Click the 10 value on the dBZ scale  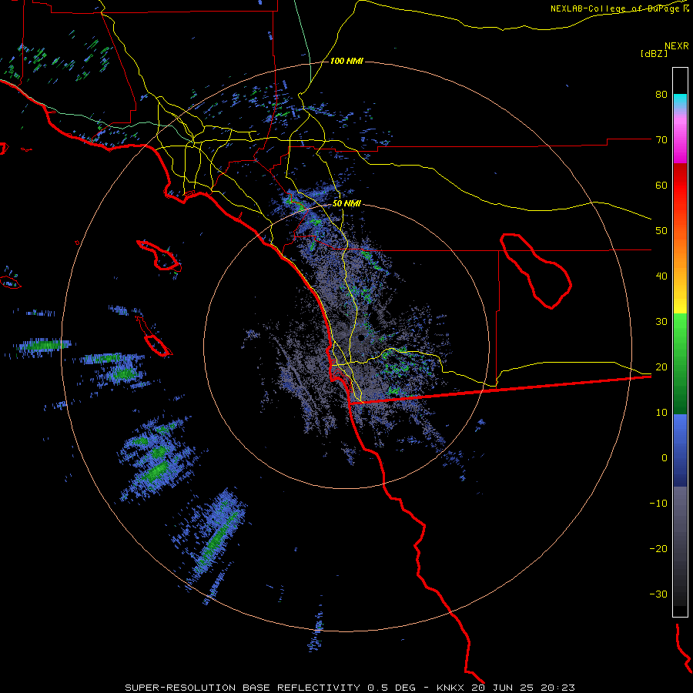tap(661, 413)
